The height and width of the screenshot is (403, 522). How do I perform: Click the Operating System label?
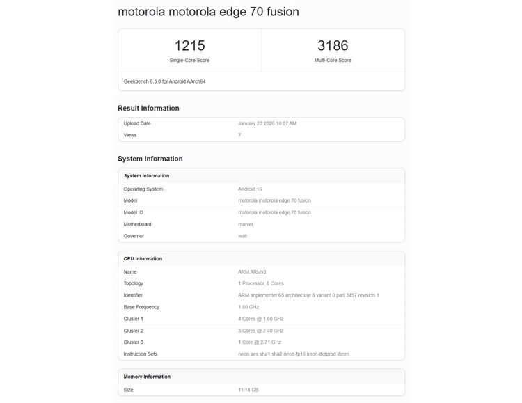click(143, 189)
